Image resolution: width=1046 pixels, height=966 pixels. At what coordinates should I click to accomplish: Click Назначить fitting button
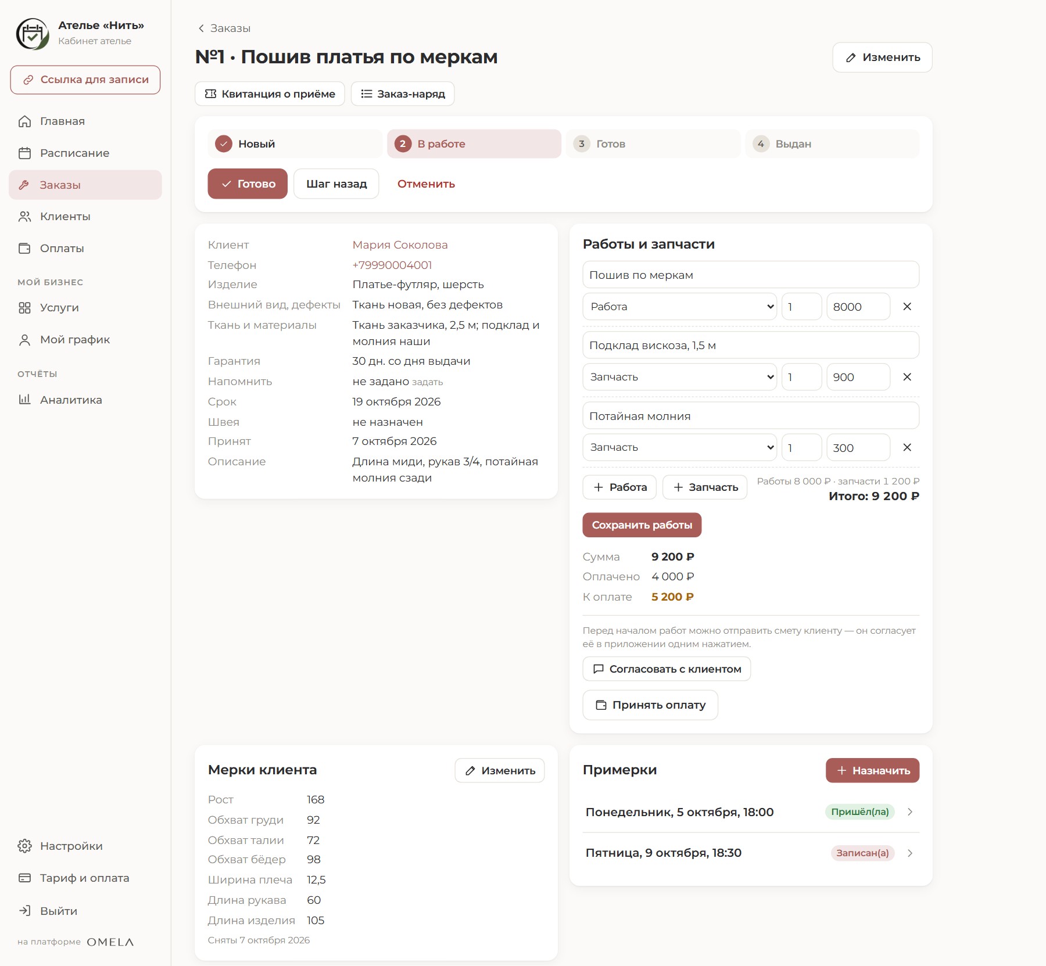tap(873, 771)
